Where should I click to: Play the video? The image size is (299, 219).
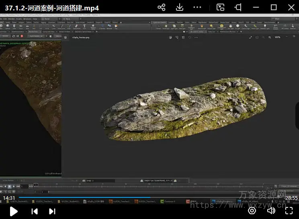(x=13, y=211)
